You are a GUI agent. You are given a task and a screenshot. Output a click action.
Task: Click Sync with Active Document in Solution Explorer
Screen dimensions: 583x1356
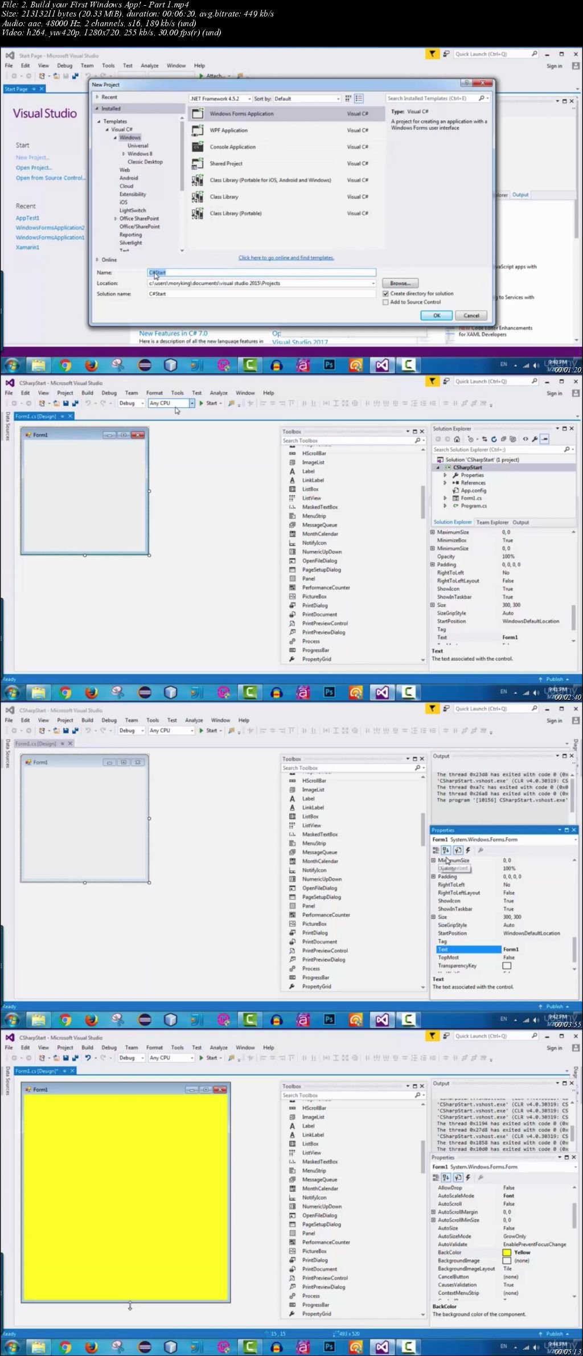(485, 439)
